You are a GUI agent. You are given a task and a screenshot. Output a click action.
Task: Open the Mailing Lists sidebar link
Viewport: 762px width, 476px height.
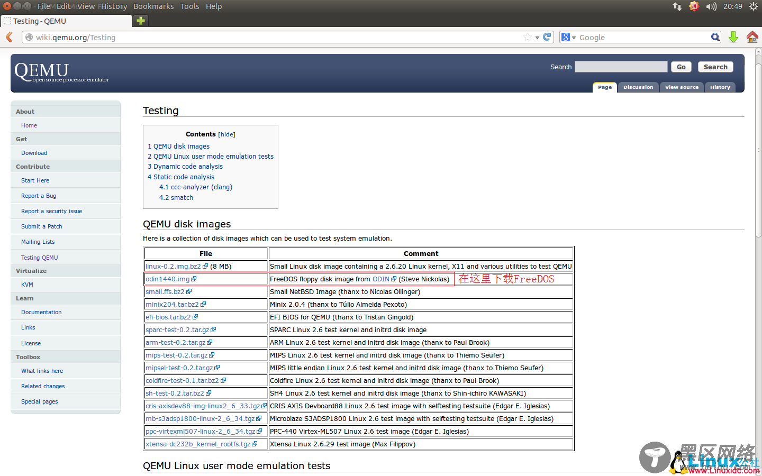tap(38, 242)
